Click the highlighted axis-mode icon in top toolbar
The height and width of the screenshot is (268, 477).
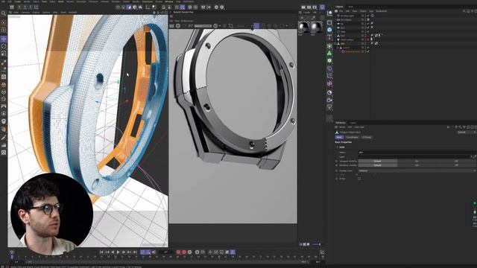[x=129, y=7]
